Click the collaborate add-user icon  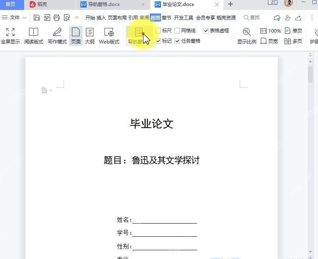(287, 18)
